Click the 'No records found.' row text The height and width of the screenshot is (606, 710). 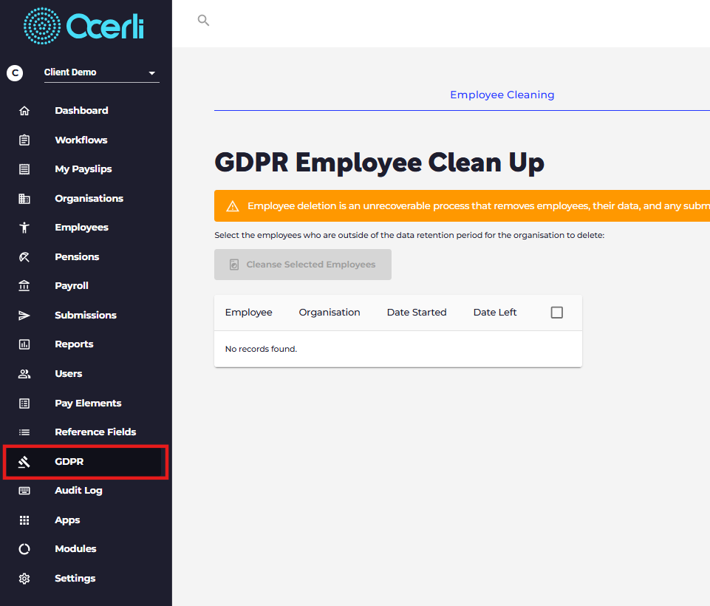262,350
